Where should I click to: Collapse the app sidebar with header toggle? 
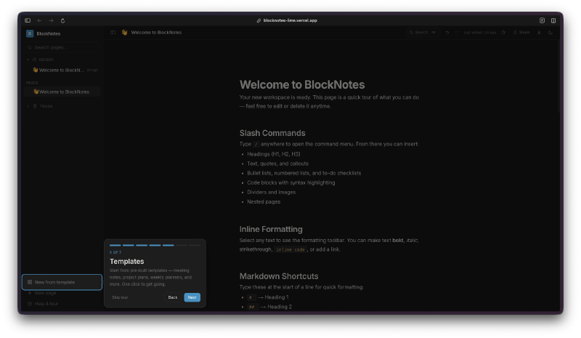(x=113, y=32)
